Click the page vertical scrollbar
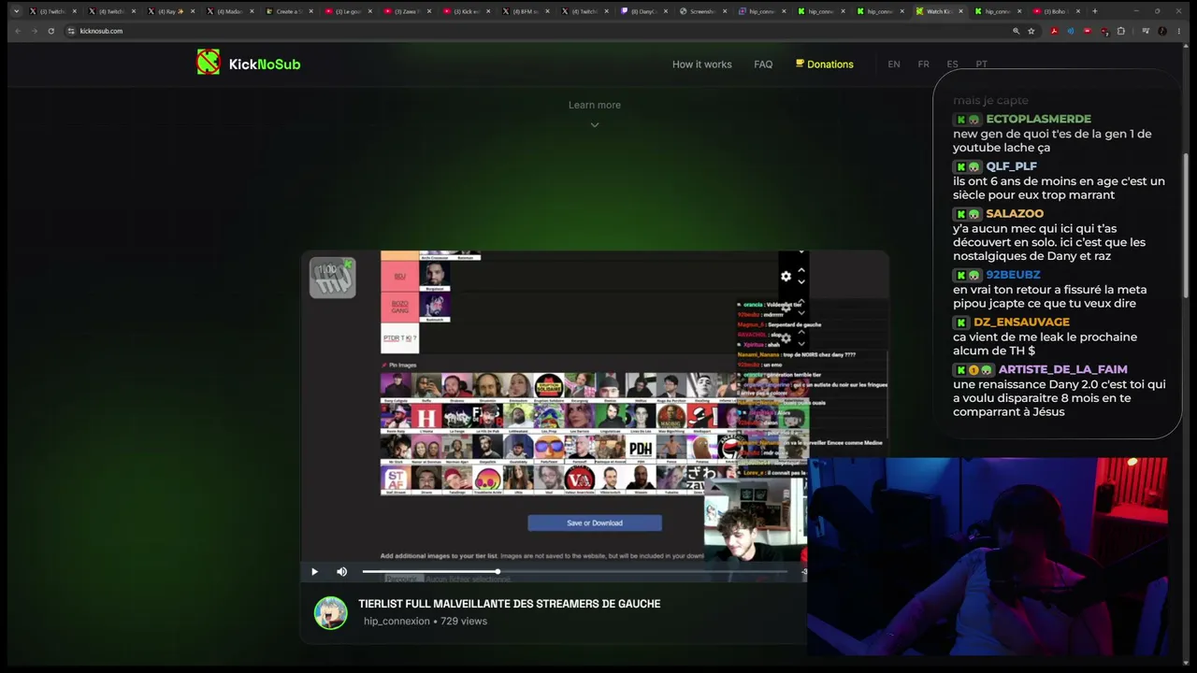Screen dimensions: 1197x673 coord(1186,224)
